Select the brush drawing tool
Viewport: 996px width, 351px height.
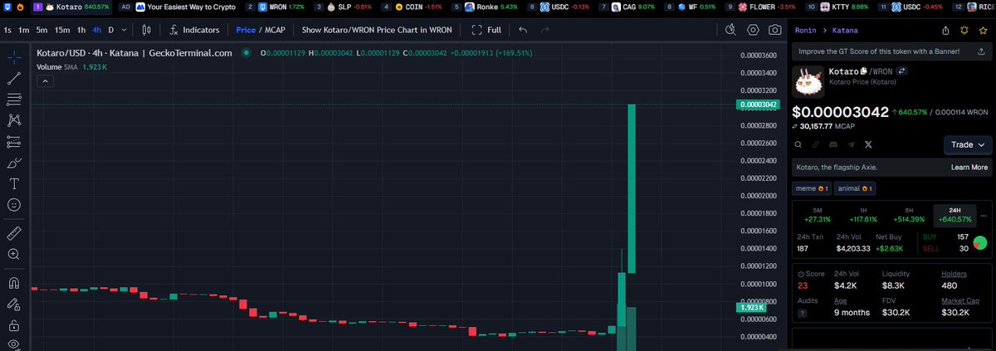pos(13,162)
